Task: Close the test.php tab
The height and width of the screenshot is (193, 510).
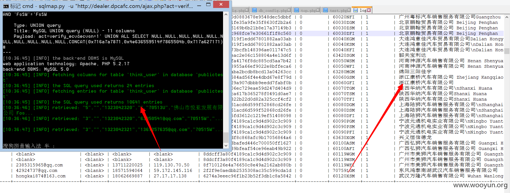Action: (x=349, y=10)
